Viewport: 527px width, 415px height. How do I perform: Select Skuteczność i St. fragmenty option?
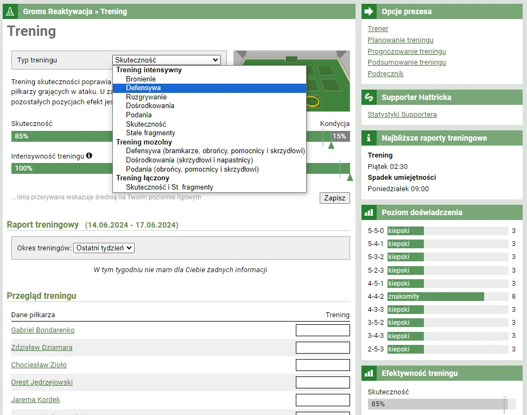(169, 187)
